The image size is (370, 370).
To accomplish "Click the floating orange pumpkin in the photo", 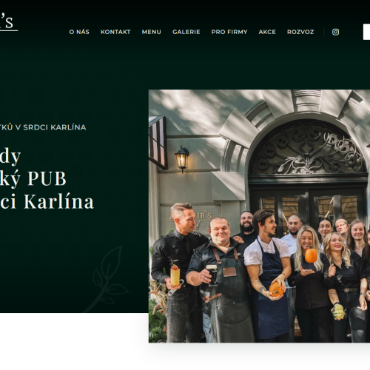I will click(311, 255).
